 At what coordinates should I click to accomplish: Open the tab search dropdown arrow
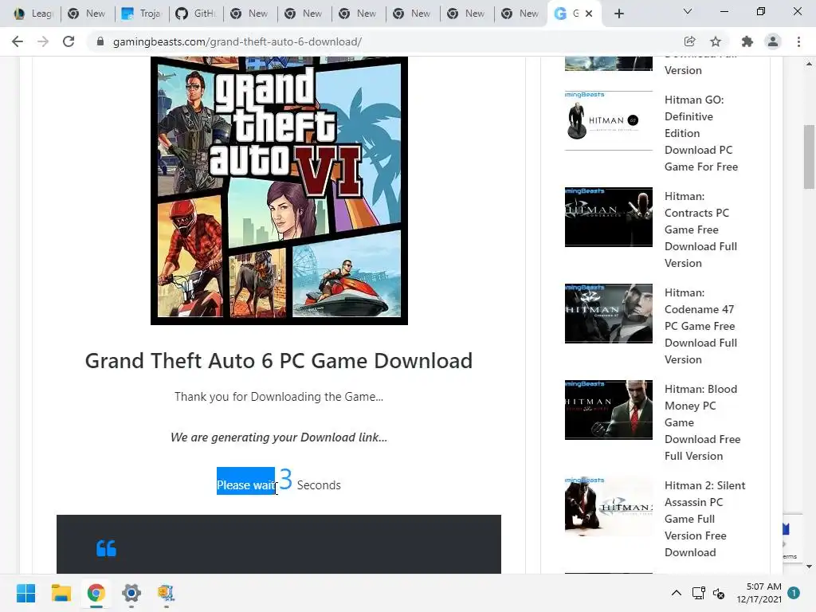click(688, 11)
